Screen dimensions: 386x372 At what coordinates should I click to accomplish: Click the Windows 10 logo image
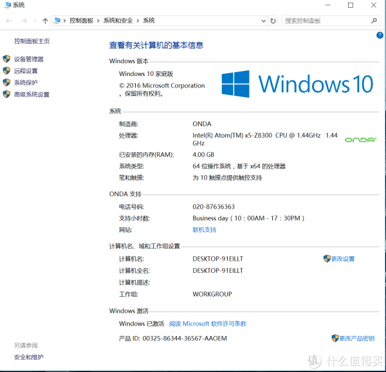coord(297,84)
